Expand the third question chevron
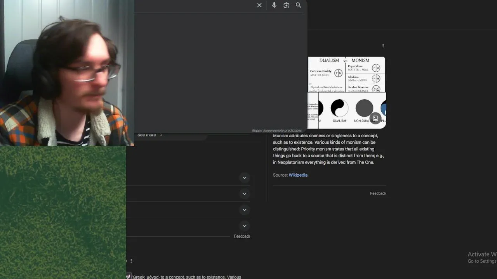The width and height of the screenshot is (497, 279). pyautogui.click(x=245, y=210)
